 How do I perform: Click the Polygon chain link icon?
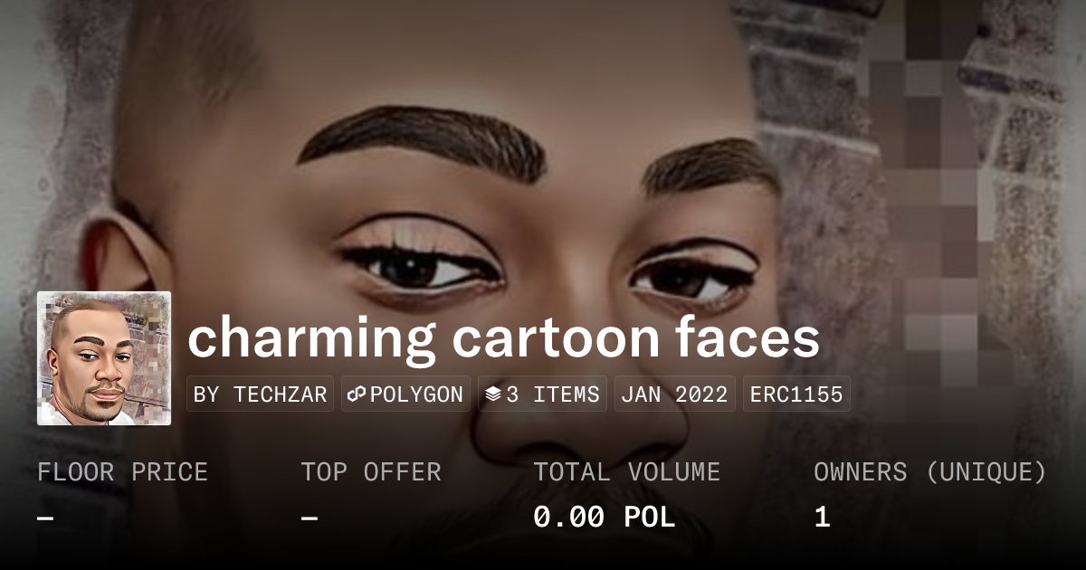[x=357, y=394]
